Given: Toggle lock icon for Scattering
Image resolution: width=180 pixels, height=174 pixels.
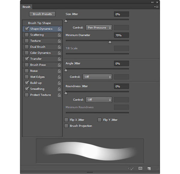Looking at the screenshot, I should coord(59,35).
